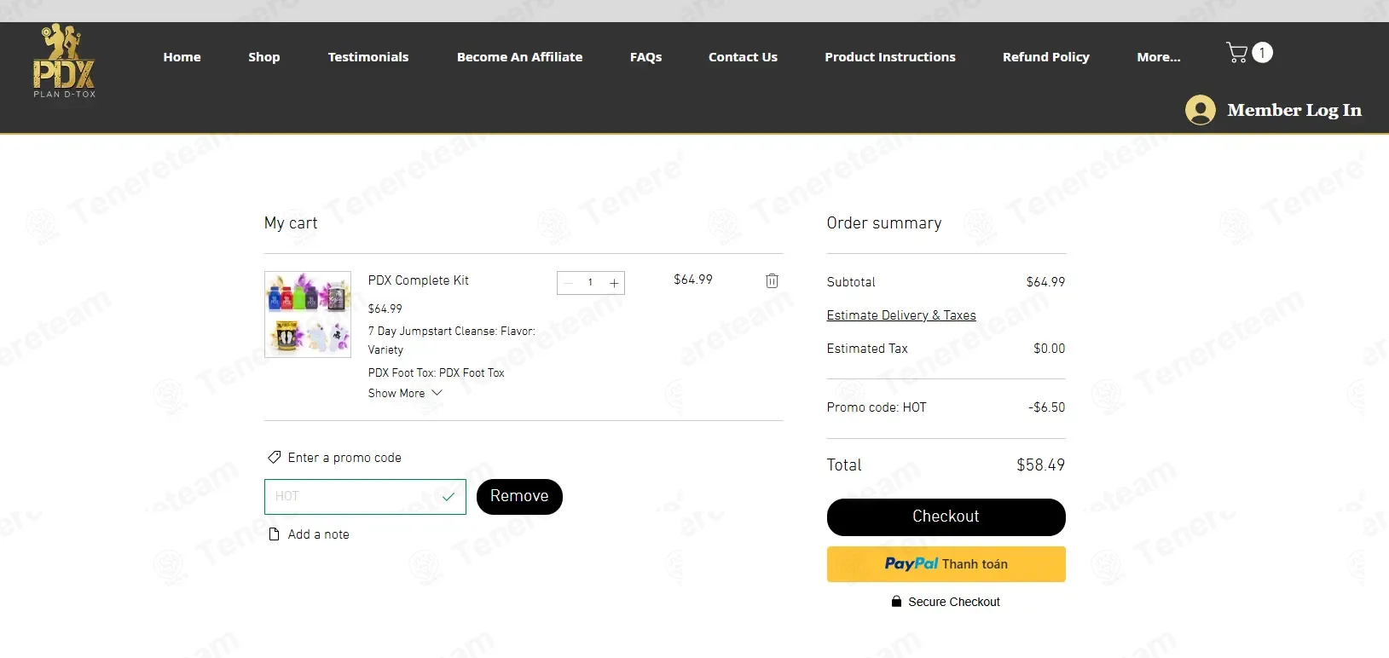
Task: Click Estimate Delivery & Taxes link
Action: (x=901, y=315)
